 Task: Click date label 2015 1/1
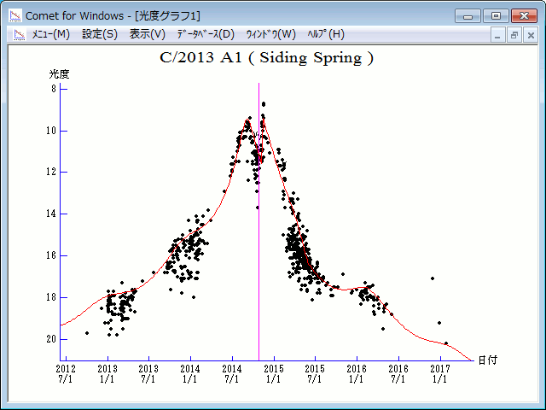click(x=274, y=374)
